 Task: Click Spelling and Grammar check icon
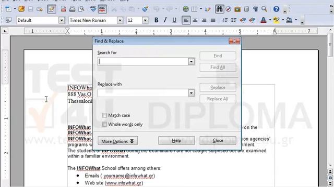pos(93,9)
